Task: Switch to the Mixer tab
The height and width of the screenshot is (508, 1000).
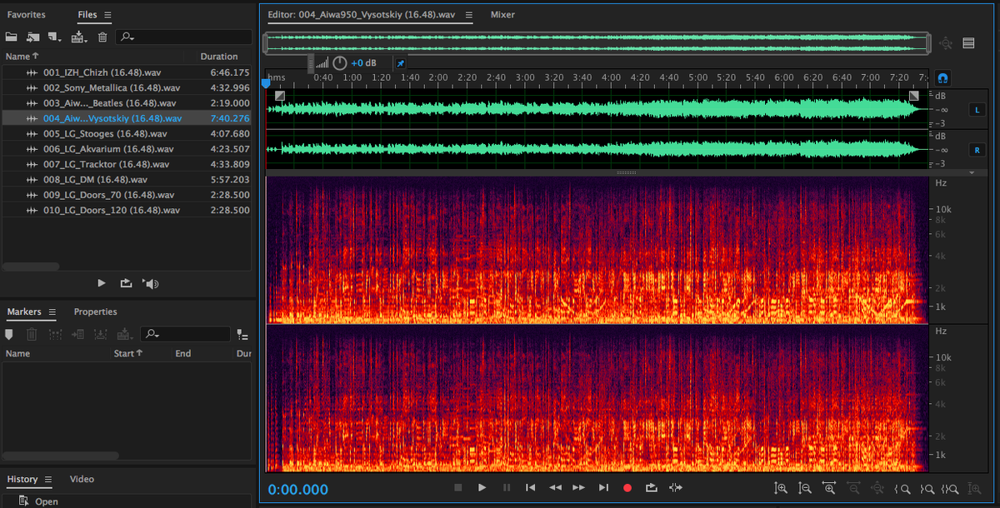Action: (x=502, y=15)
